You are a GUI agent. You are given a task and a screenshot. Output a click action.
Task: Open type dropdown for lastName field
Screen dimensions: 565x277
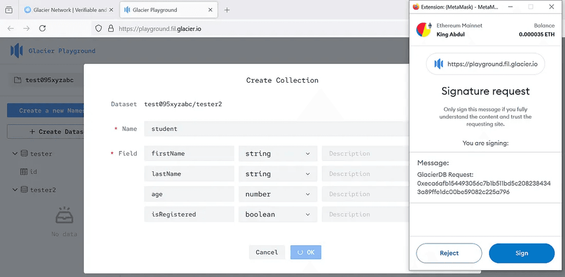coord(278,174)
